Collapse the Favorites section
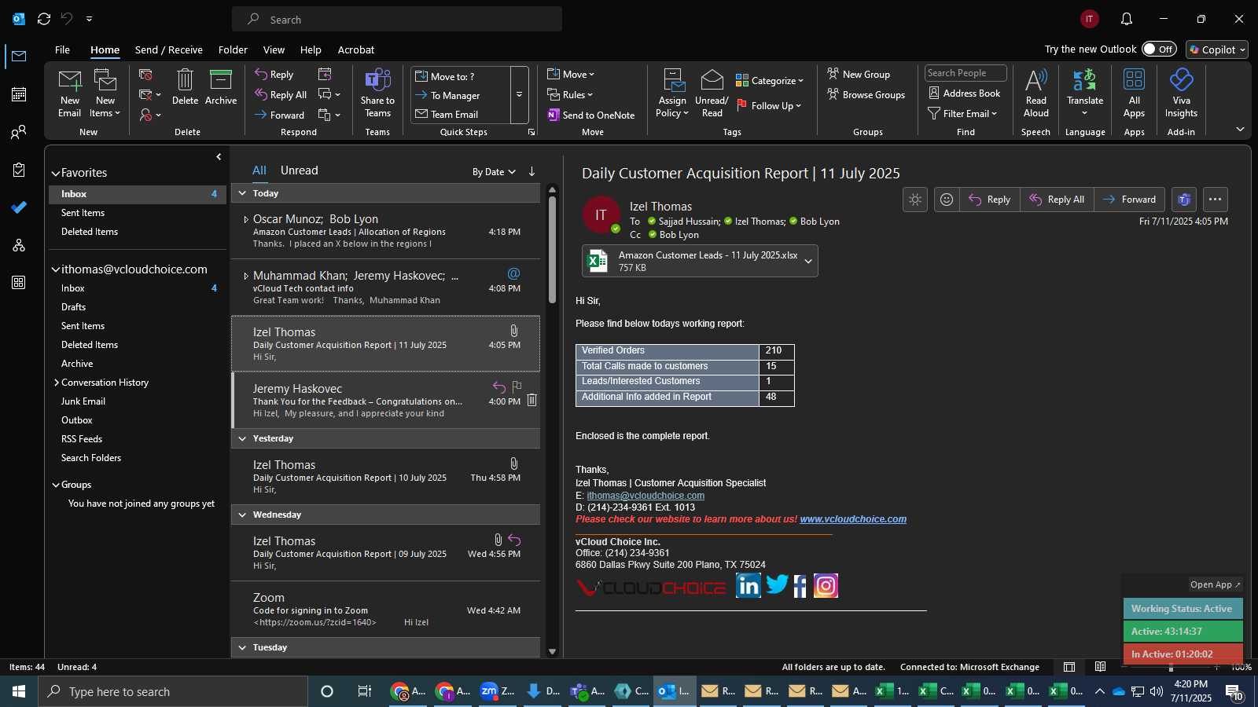Image resolution: width=1258 pixels, height=707 pixels. pyautogui.click(x=56, y=174)
